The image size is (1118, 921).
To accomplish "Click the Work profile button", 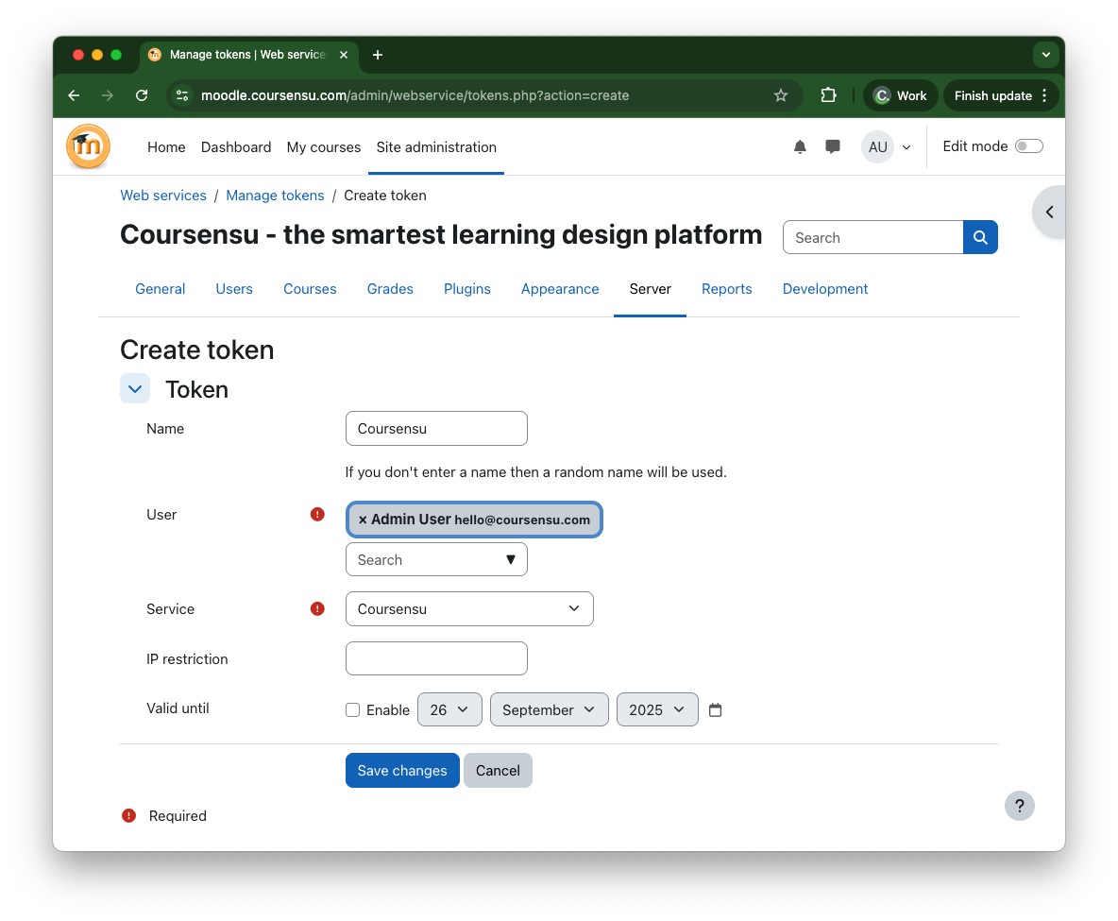I will click(901, 95).
